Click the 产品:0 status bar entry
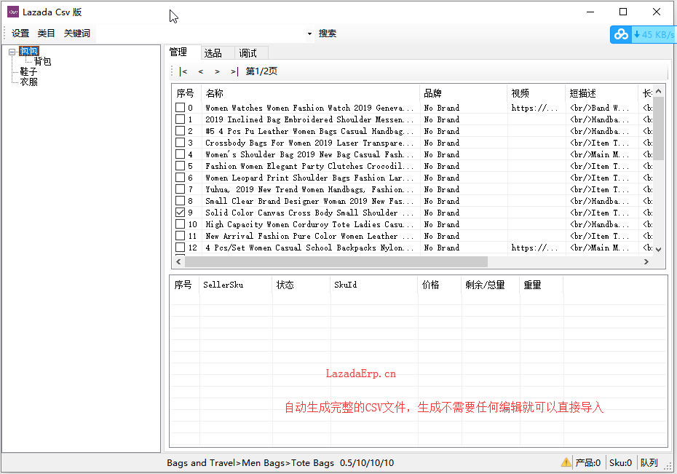Image resolution: width=677 pixels, height=474 pixels. coord(587,463)
